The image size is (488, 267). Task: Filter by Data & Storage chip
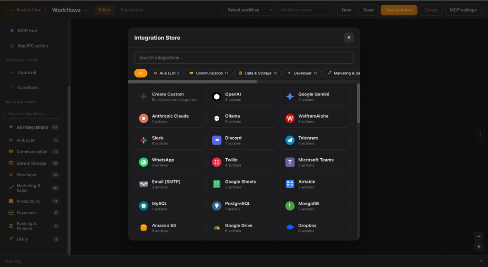click(258, 73)
